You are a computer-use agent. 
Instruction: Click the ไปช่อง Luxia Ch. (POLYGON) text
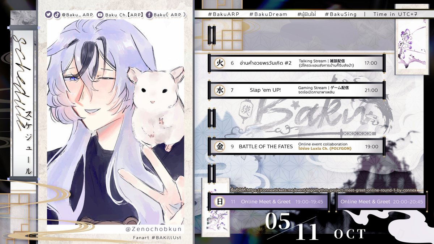(325, 149)
